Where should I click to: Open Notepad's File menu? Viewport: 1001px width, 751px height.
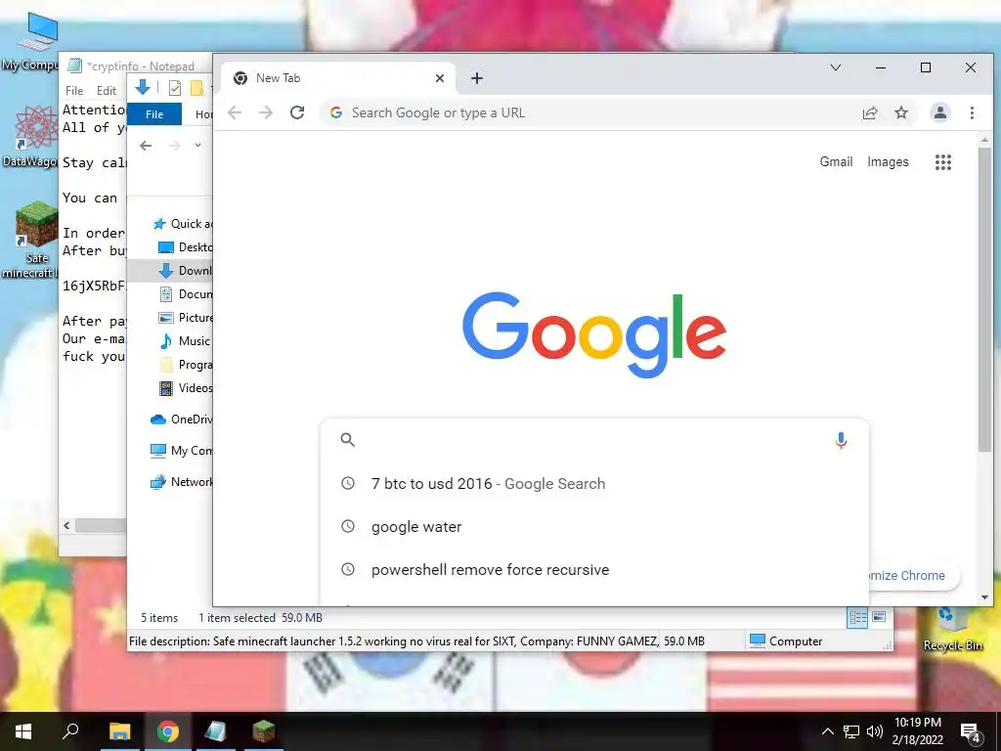point(74,91)
